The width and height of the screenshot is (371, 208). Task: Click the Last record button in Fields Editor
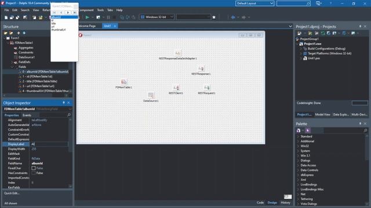click(x=75, y=13)
